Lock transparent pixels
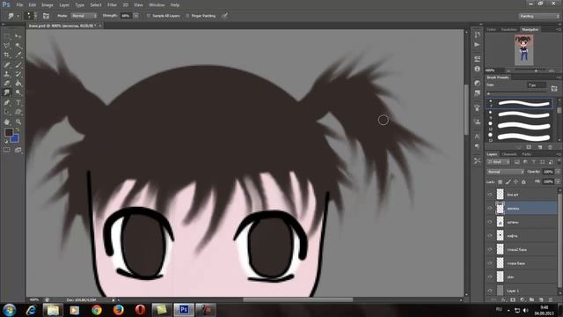 click(501, 182)
